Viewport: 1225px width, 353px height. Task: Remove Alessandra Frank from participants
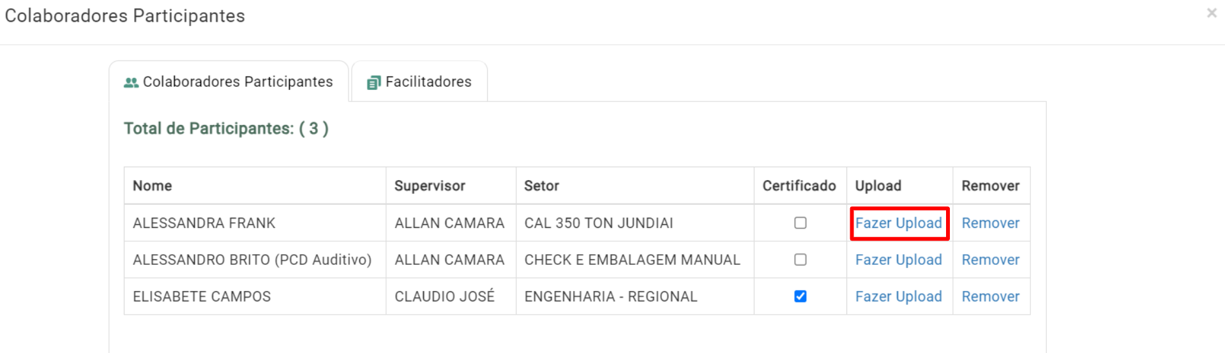(x=990, y=223)
